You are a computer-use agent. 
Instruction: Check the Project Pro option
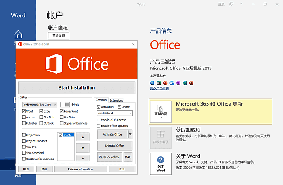click(23, 135)
